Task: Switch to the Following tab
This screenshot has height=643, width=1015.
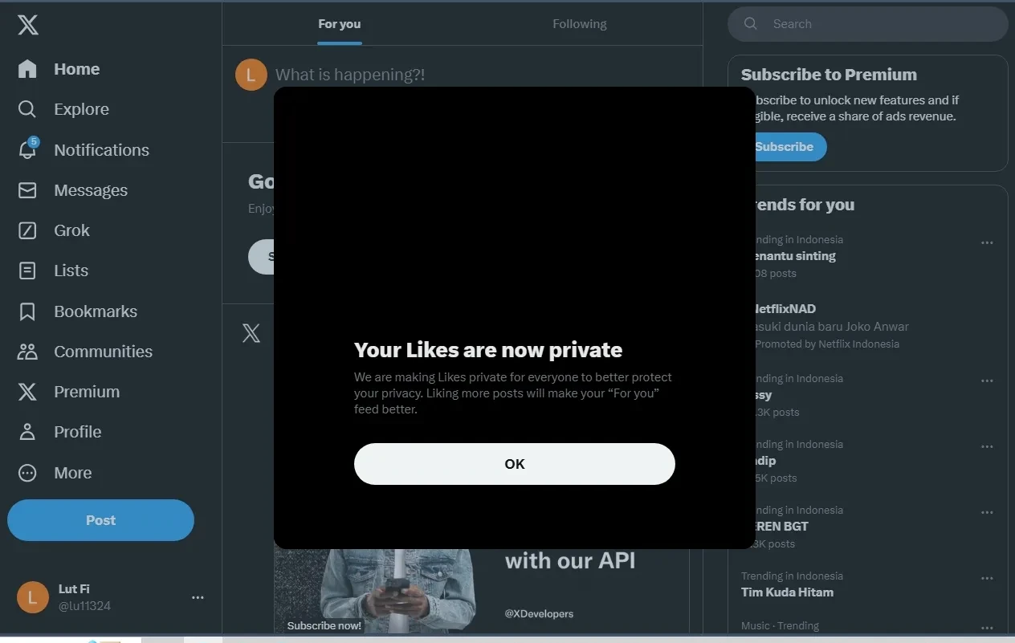Action: 580,24
